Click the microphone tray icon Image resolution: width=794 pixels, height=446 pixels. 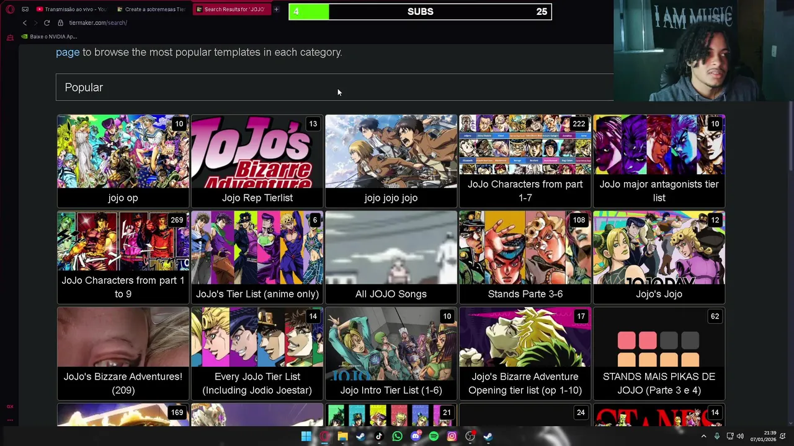pos(716,436)
